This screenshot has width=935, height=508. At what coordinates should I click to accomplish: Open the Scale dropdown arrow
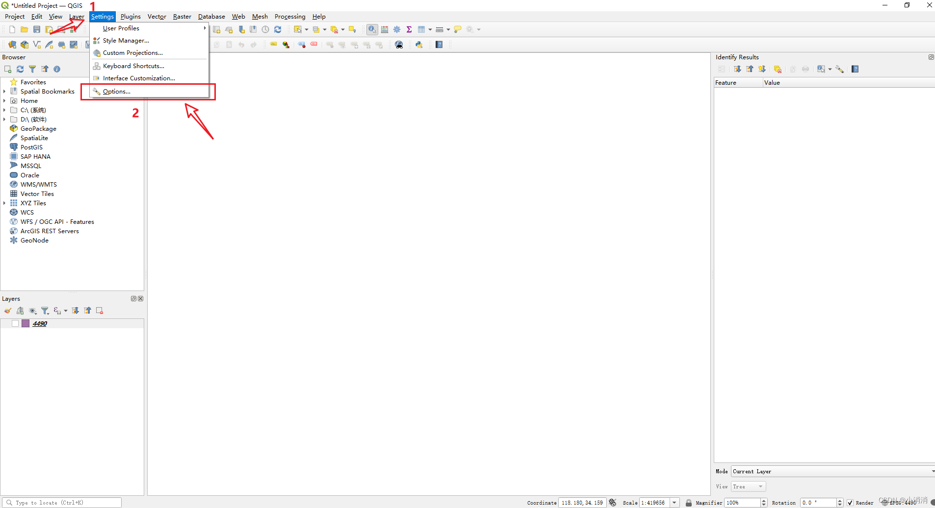click(x=675, y=503)
